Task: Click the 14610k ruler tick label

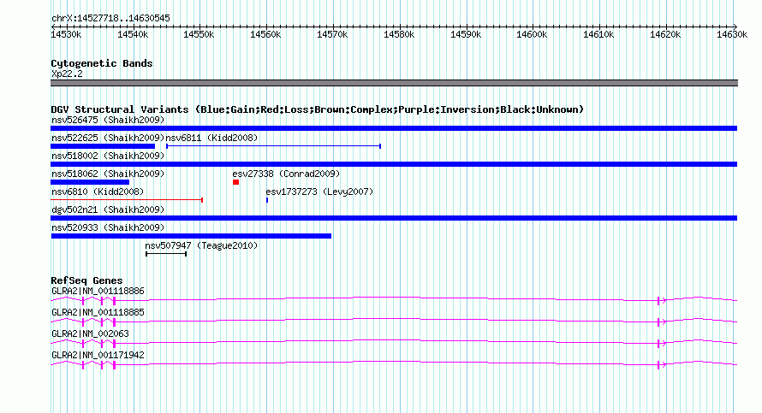Action: coord(598,34)
